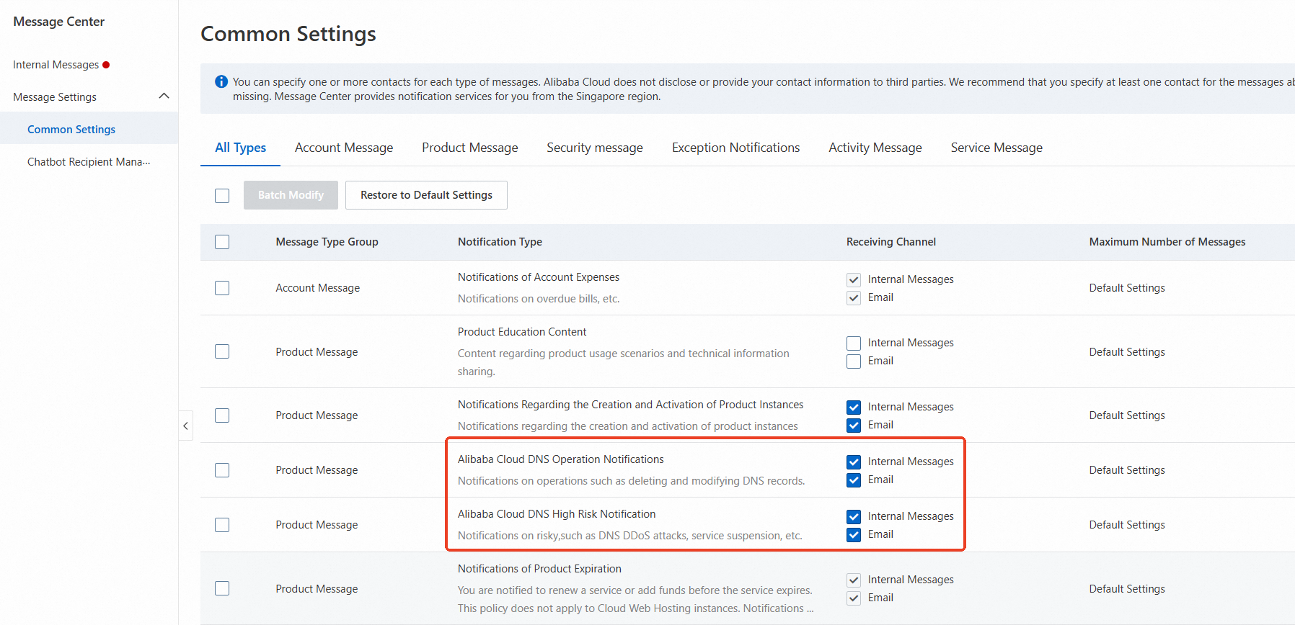The width and height of the screenshot is (1295, 625).
Task: Collapse the sidebar with the arrow handle
Action: point(185,426)
